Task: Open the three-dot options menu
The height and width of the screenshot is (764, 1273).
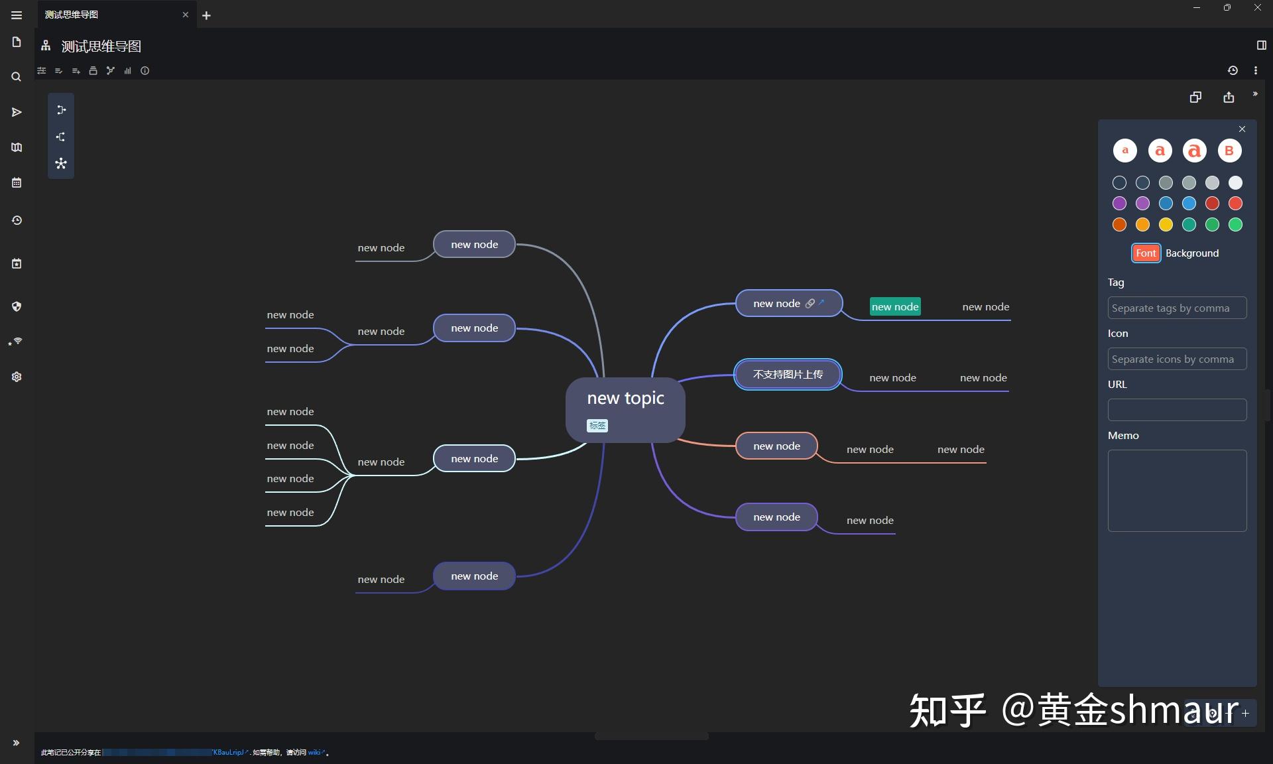Action: point(1256,70)
